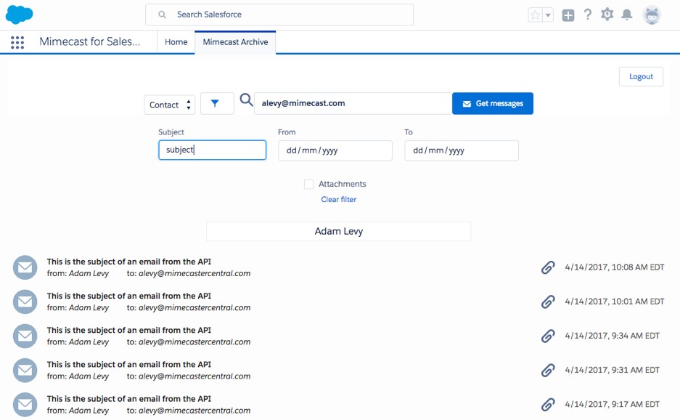Open the envelope icon of the first email
Image resolution: width=680 pixels, height=420 pixels.
(25, 267)
